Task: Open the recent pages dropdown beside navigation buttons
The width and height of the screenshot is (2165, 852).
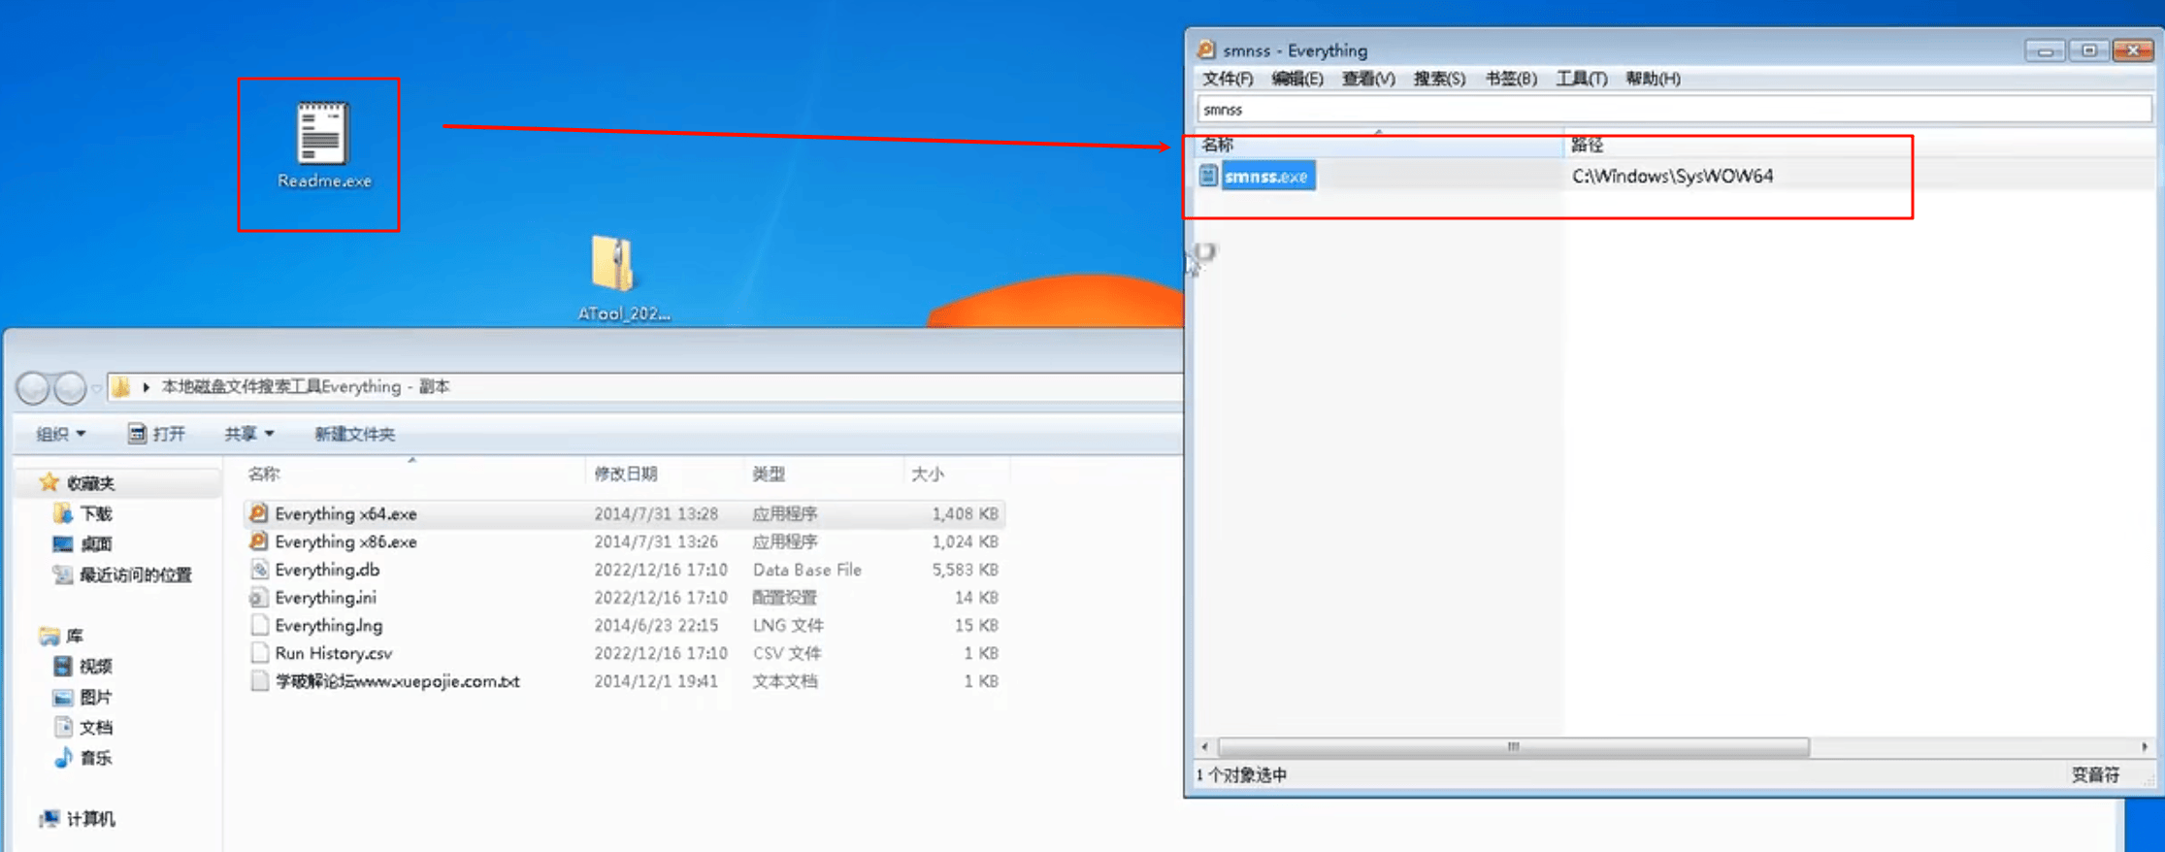Action: (96, 388)
